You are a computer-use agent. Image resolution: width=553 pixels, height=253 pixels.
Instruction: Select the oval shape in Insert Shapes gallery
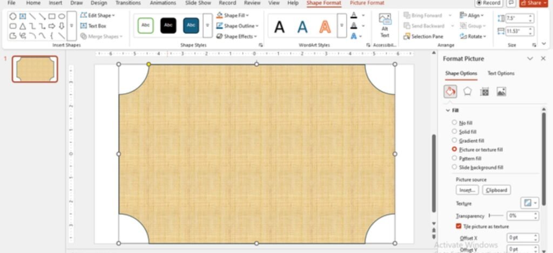62,16
